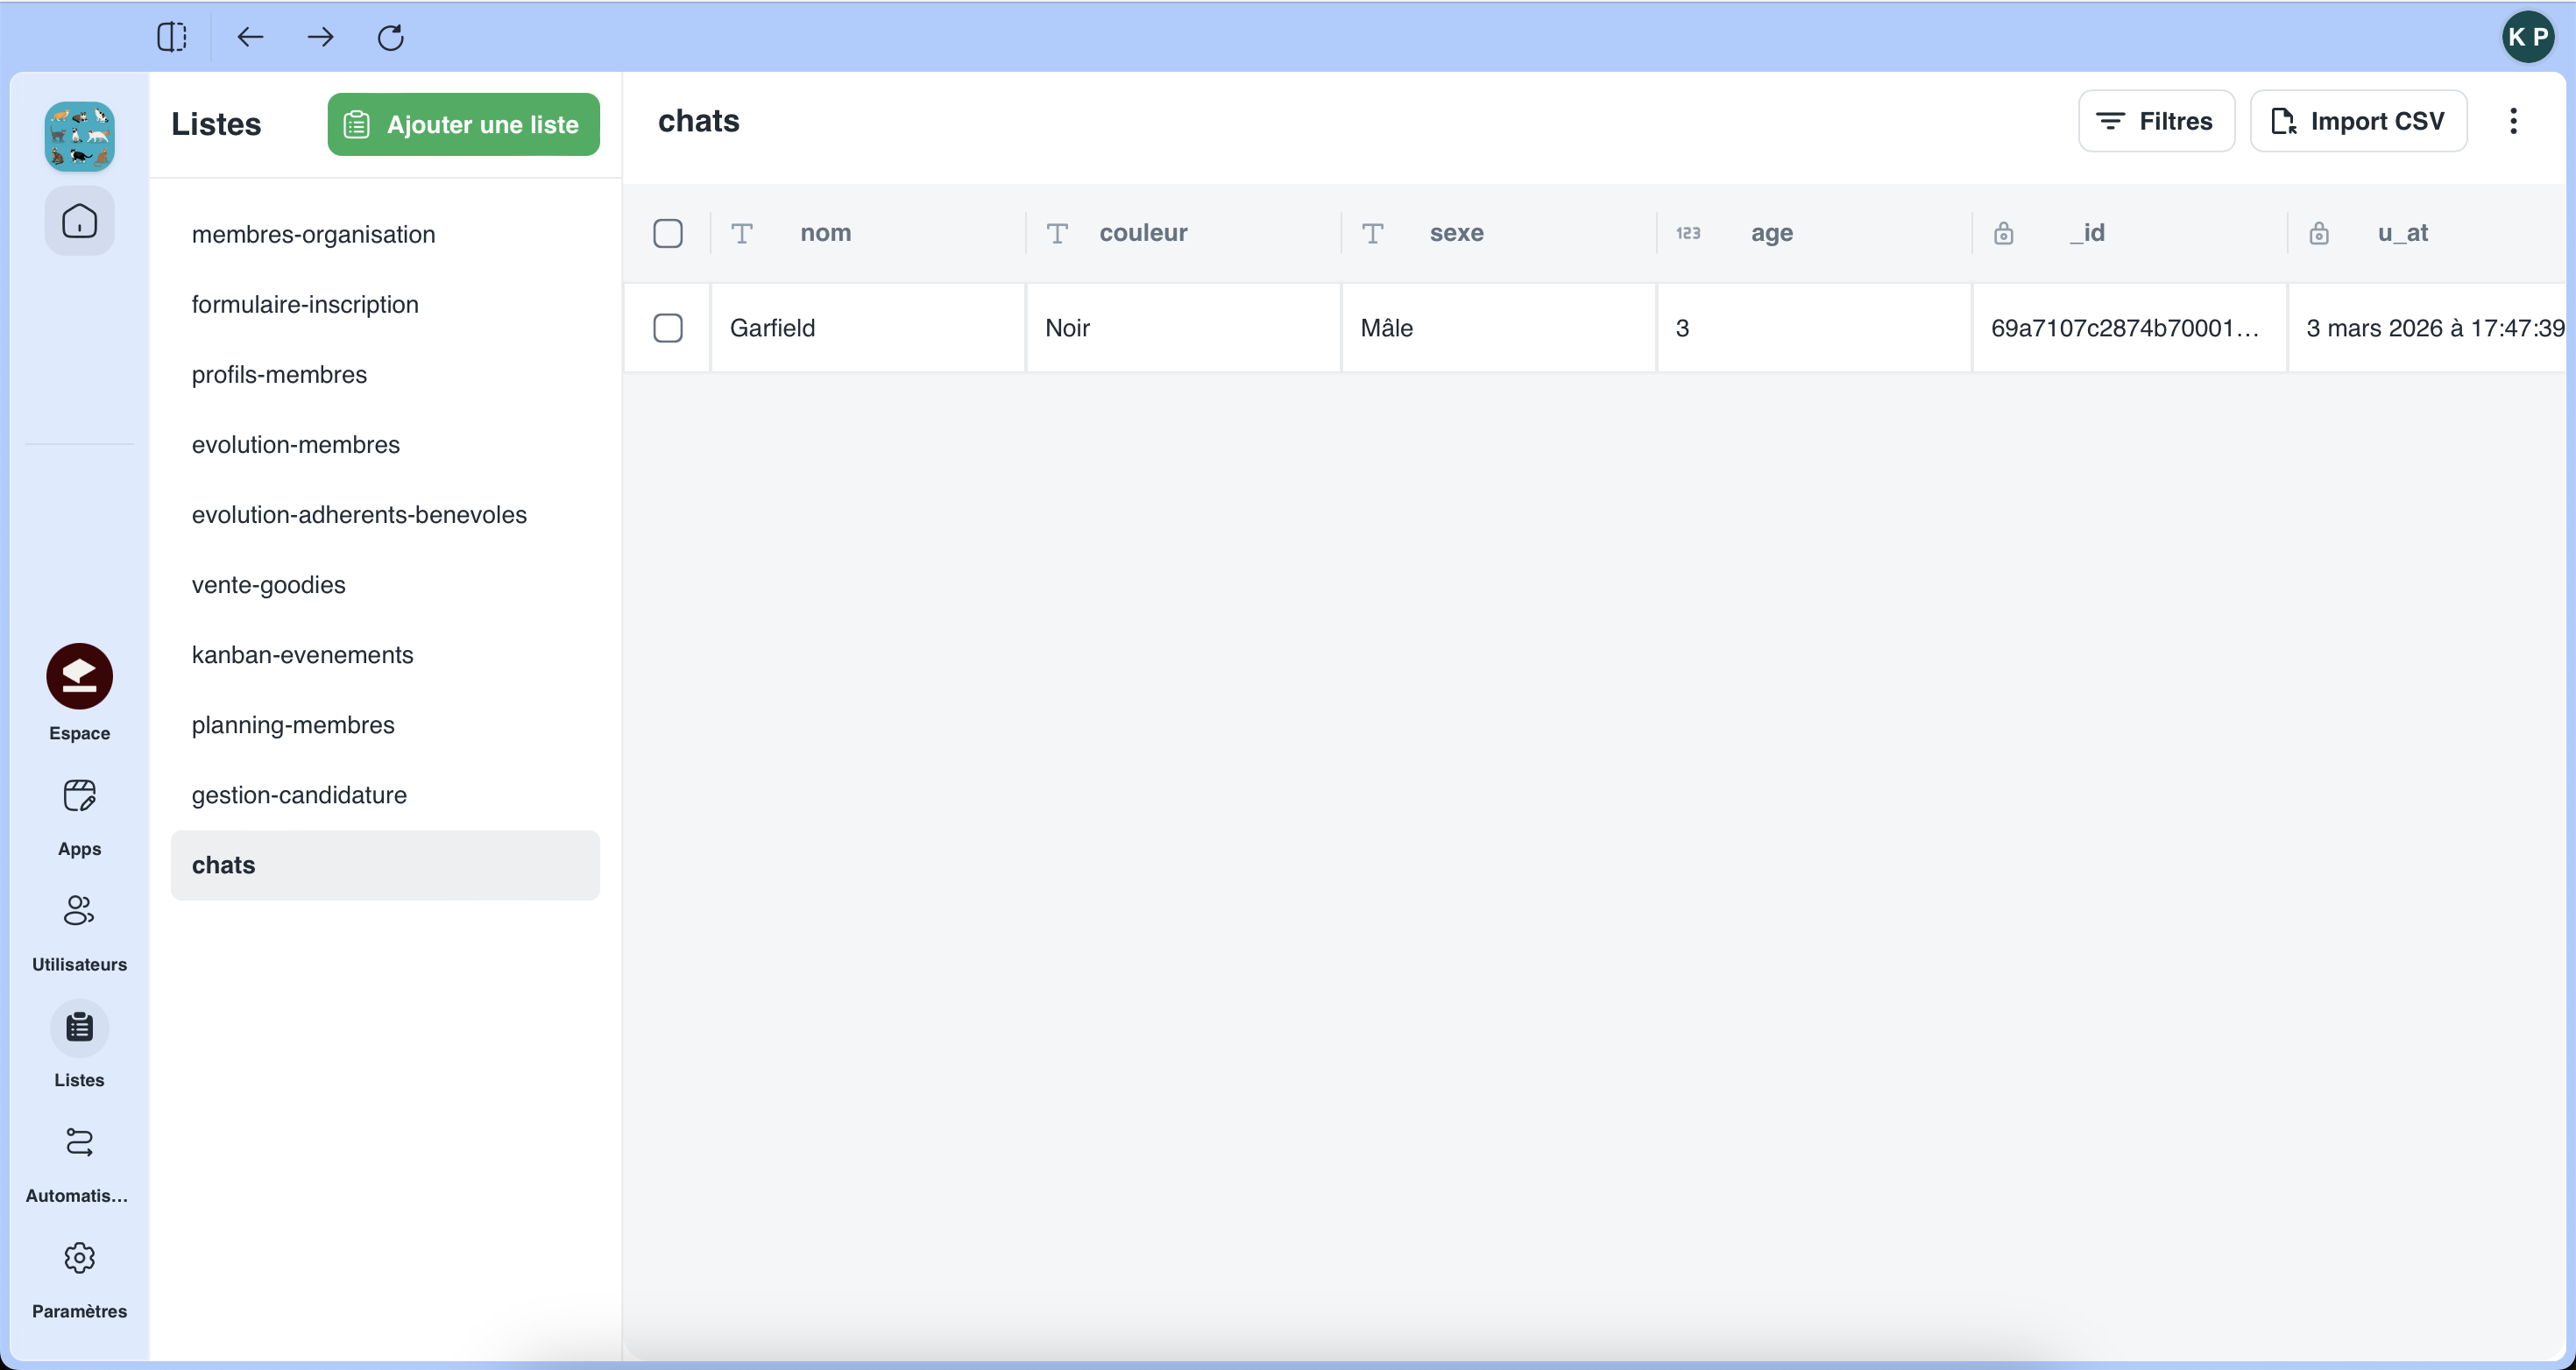The height and width of the screenshot is (1370, 2576).
Task: Click the forward navigation arrow
Action: 320,37
